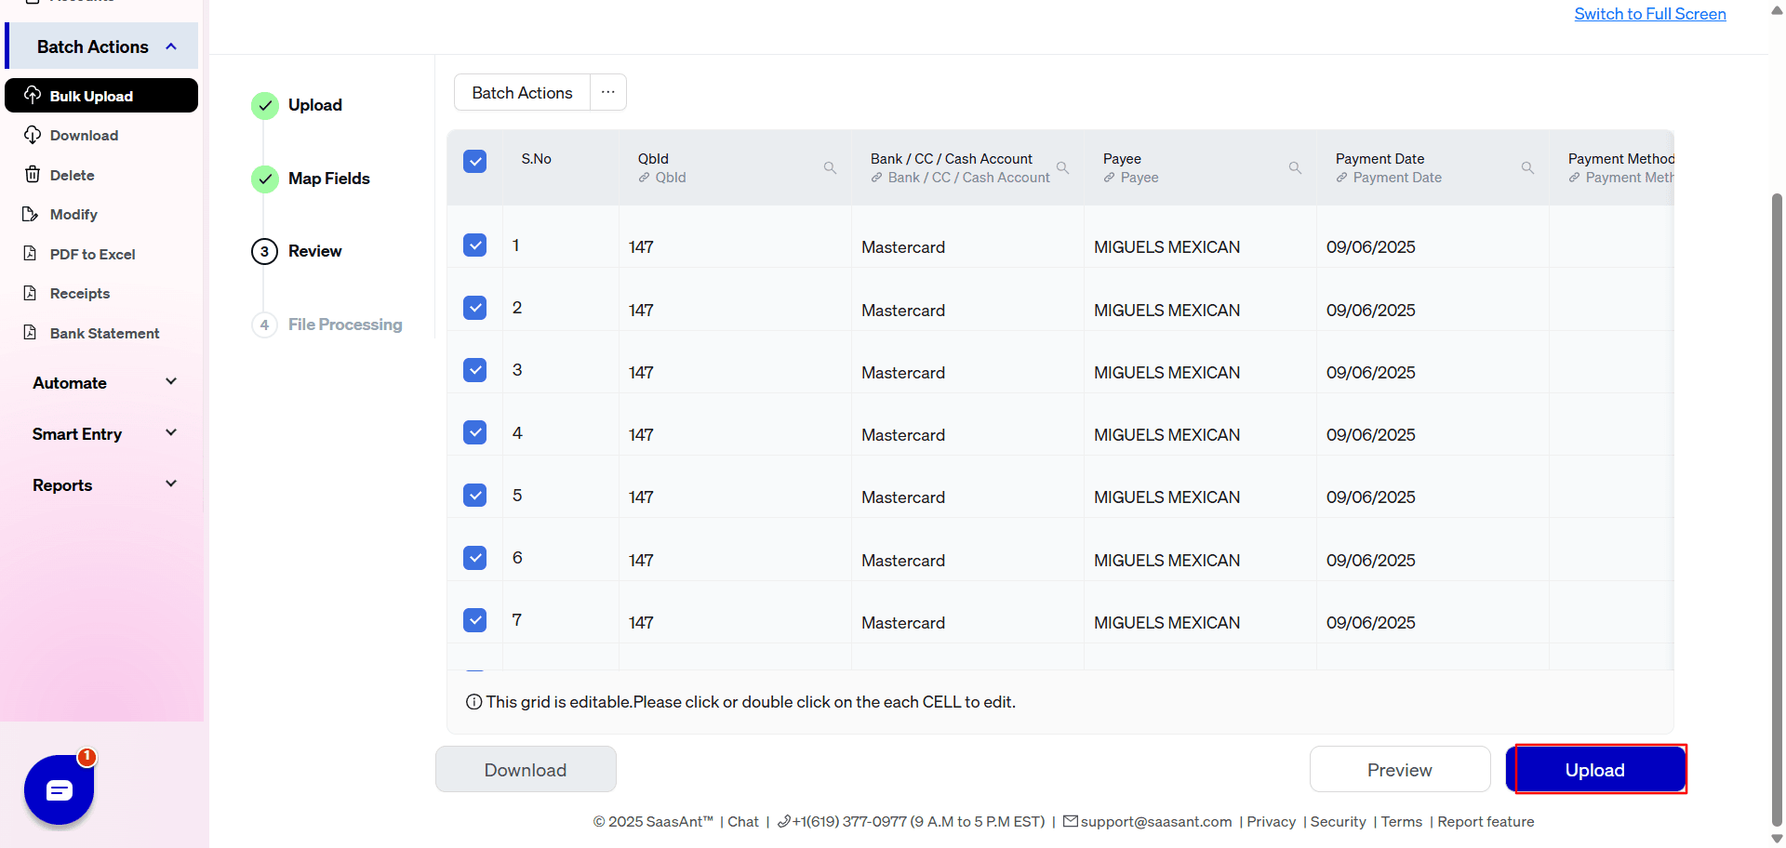Image resolution: width=1786 pixels, height=848 pixels.
Task: Open the Report feature footer link
Action: click(x=1486, y=822)
